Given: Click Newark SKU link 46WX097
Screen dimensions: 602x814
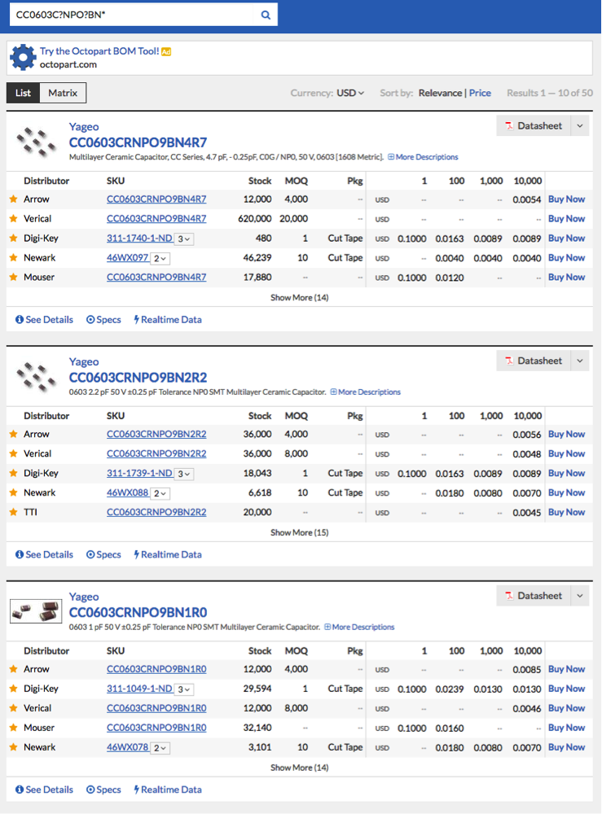Looking at the screenshot, I should coord(127,257).
